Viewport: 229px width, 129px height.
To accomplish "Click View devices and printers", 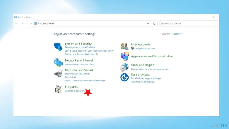I will [77, 74].
